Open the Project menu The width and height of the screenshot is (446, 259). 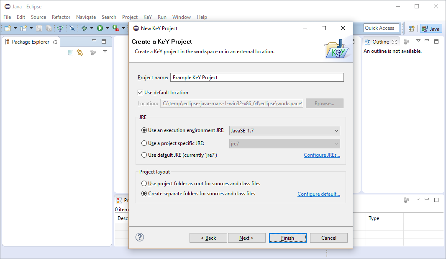pos(130,17)
